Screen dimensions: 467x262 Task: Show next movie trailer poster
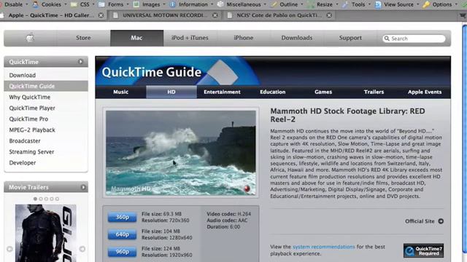click(x=82, y=249)
